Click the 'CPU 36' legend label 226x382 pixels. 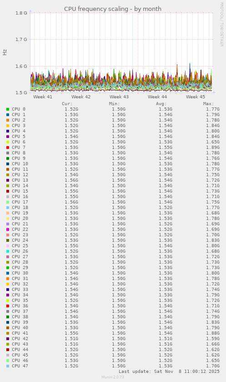coord(20,306)
